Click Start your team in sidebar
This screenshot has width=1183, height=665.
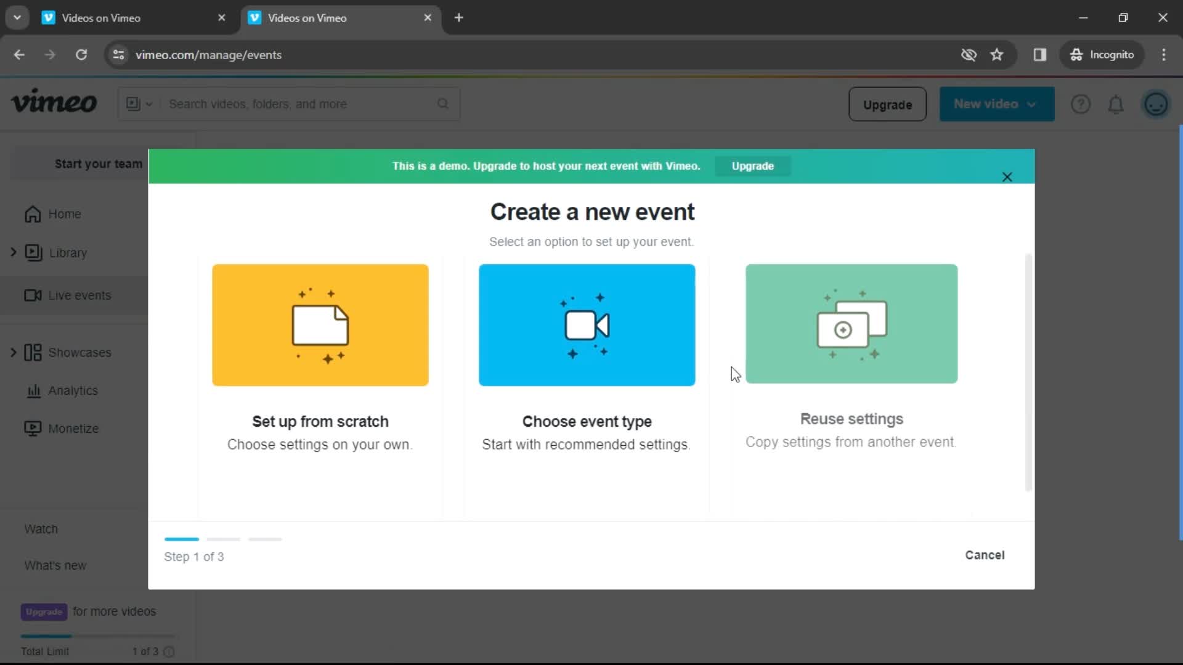point(98,164)
